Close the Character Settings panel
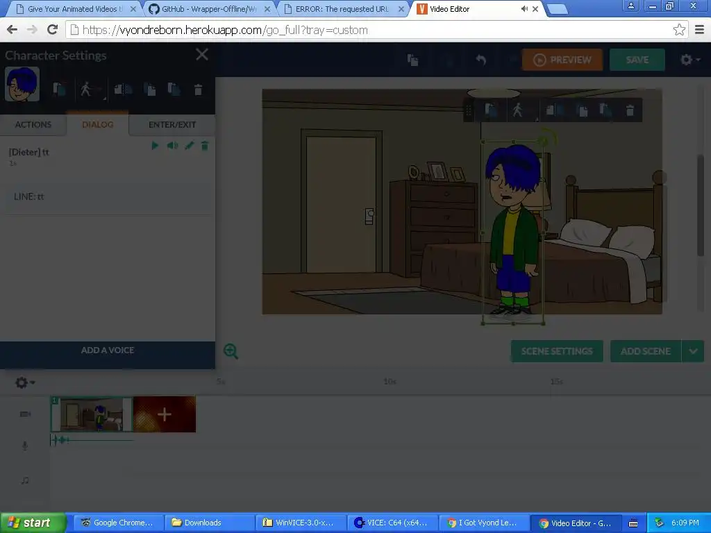Image resolution: width=711 pixels, height=533 pixels. tap(202, 55)
